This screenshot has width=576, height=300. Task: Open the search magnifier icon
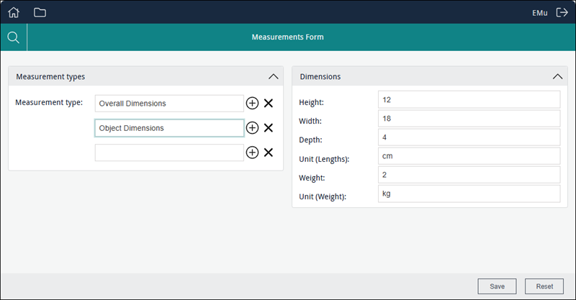tap(13, 37)
